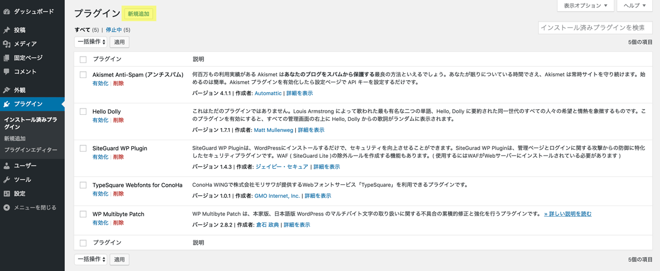
Task: Activate the Hello Dolly plugin
Action: pyautogui.click(x=100, y=120)
